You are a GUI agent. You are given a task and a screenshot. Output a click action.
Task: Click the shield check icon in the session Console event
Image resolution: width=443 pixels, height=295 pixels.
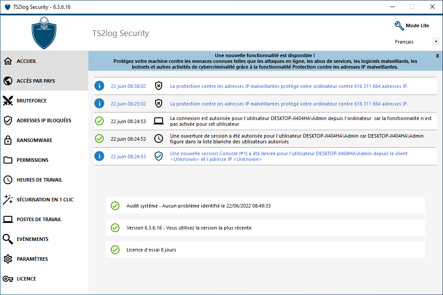click(x=159, y=156)
